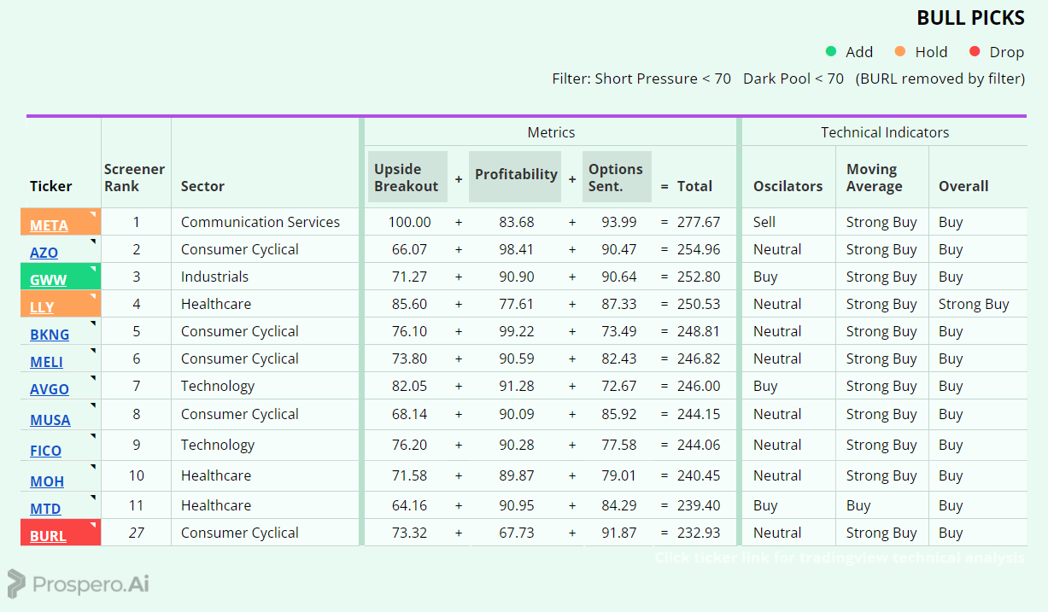
Task: Click the Screener Rank column header
Action: click(x=134, y=178)
